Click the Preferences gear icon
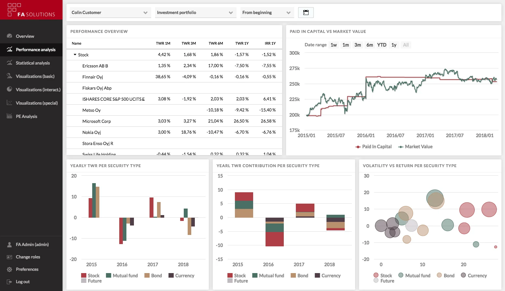 9,269
